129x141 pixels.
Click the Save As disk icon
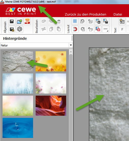click(12, 29)
